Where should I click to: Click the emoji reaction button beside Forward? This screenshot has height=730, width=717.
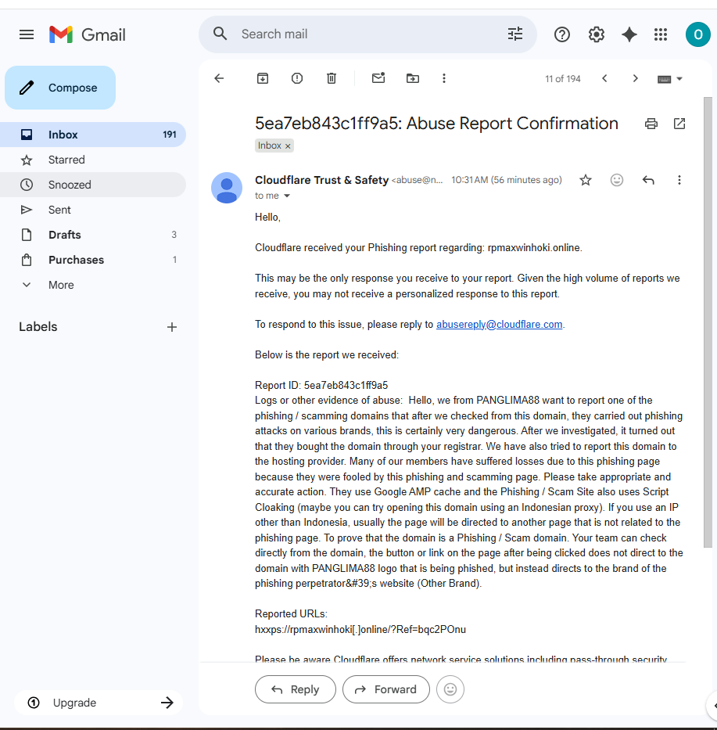pos(450,689)
